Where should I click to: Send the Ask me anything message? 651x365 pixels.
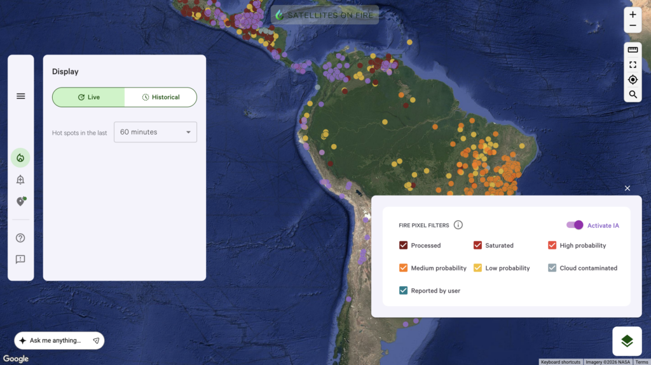point(96,340)
